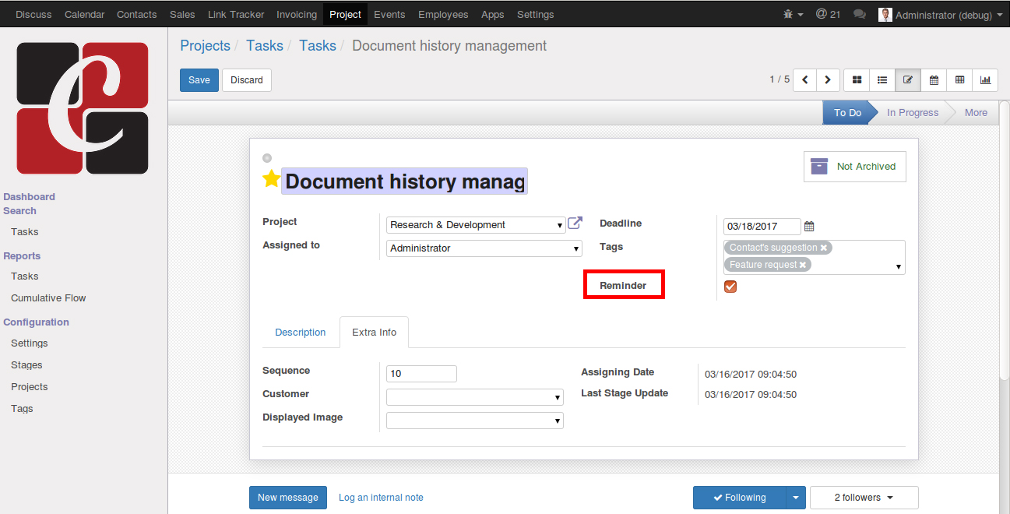Open the graph view
This screenshot has width=1010, height=514.
[985, 80]
